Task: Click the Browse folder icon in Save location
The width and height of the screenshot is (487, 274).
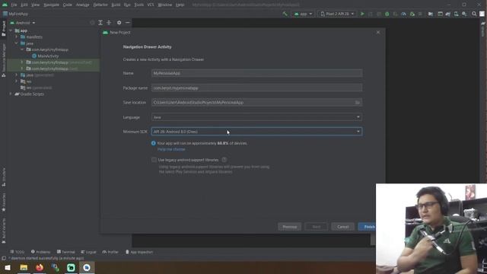Action: point(357,103)
